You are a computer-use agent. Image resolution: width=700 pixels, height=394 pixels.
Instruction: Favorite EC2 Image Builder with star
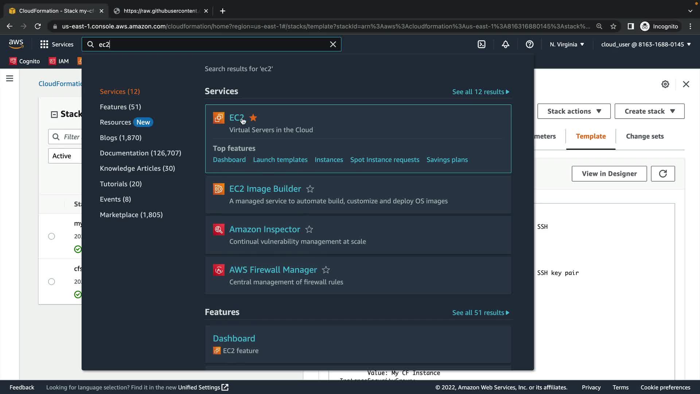[310, 189]
